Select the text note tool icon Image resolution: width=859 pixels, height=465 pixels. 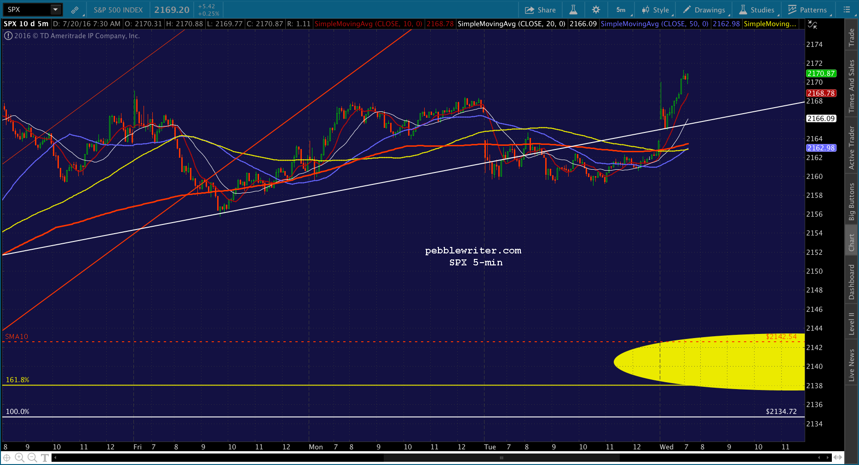click(45, 457)
